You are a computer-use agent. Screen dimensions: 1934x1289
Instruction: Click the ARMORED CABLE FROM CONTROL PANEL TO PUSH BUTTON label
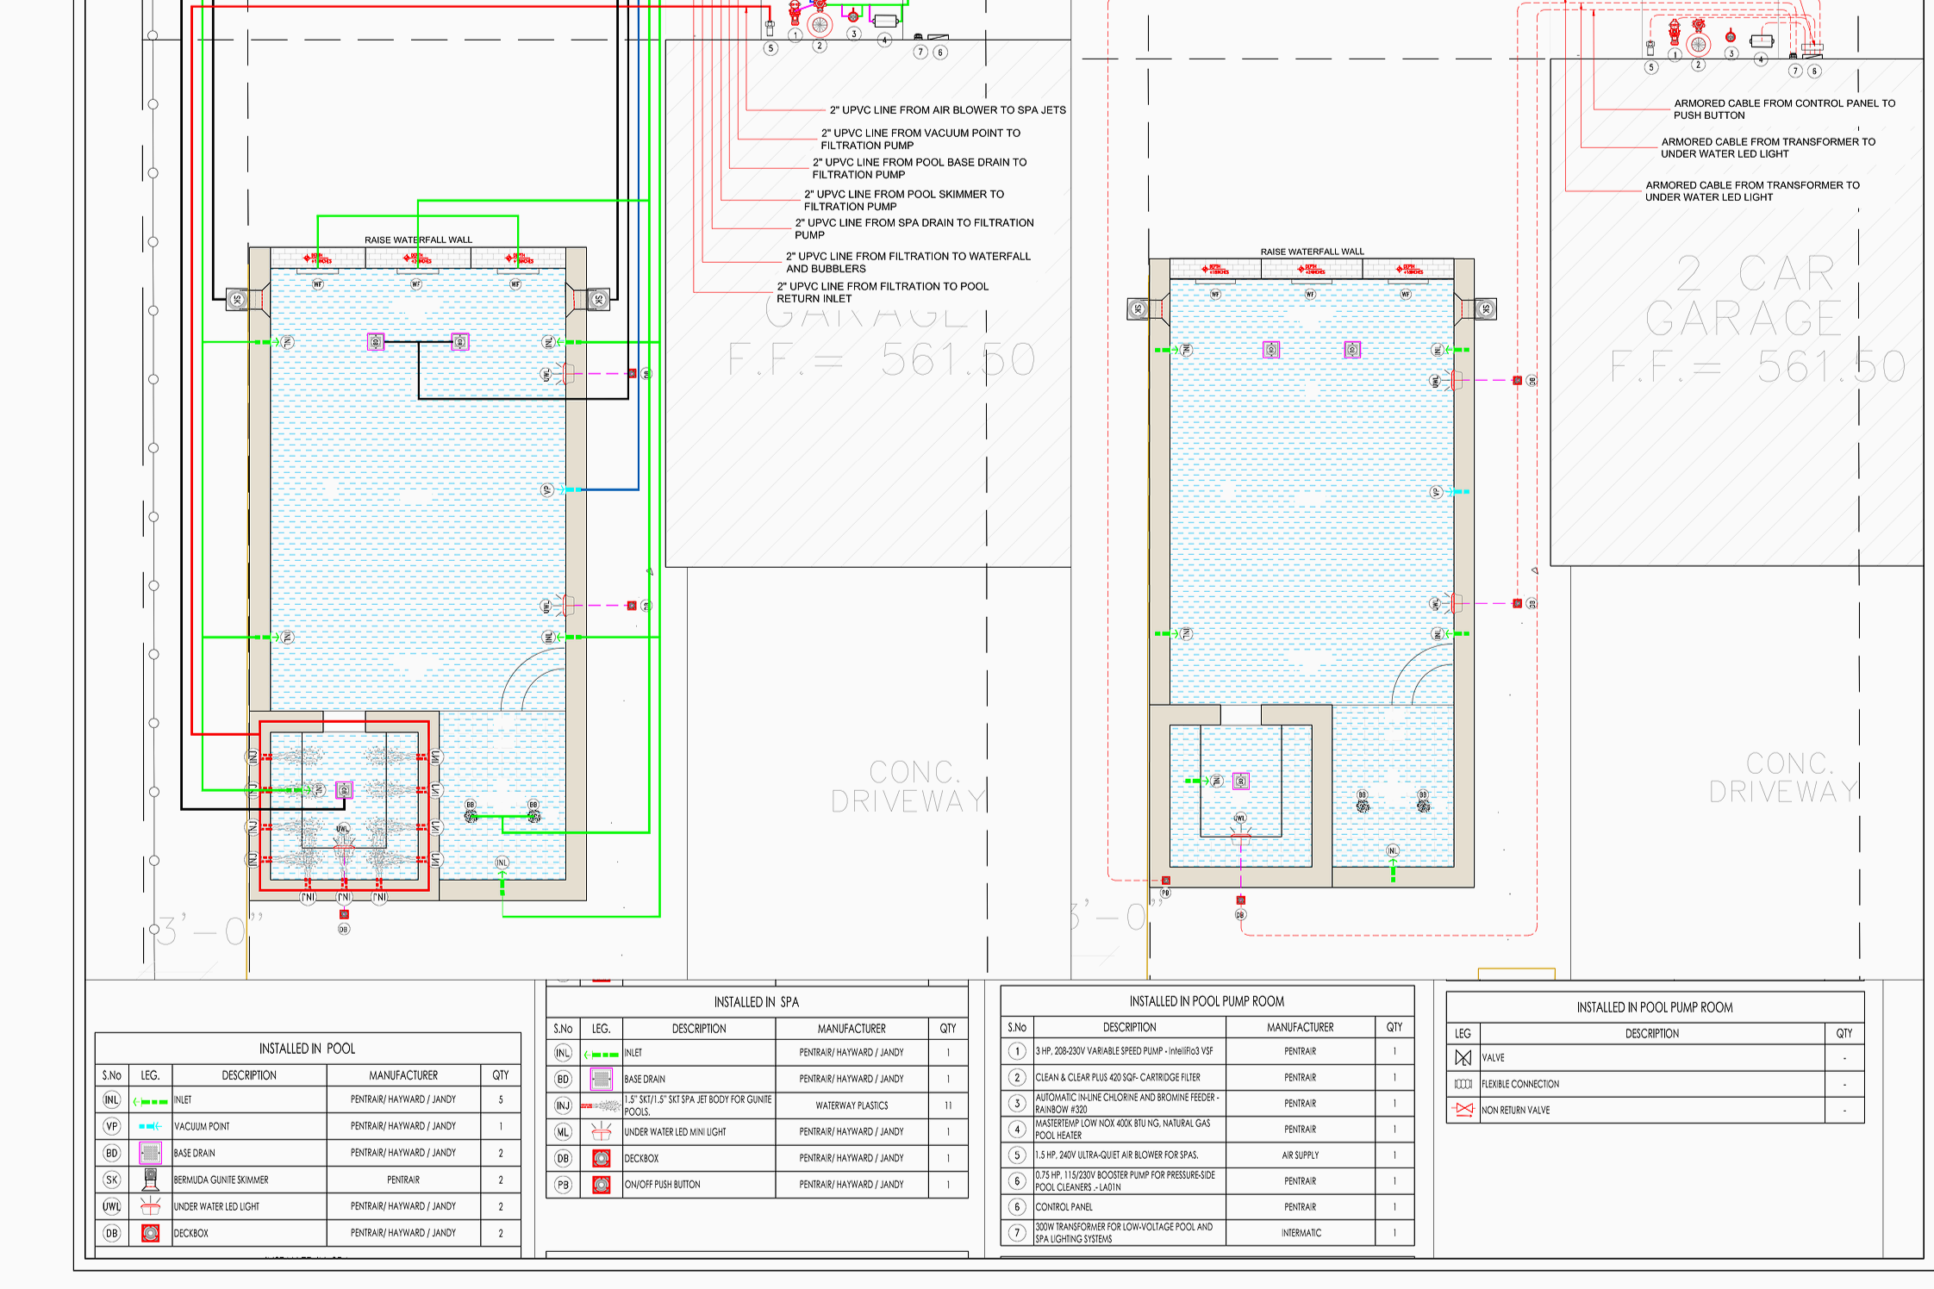click(1785, 108)
